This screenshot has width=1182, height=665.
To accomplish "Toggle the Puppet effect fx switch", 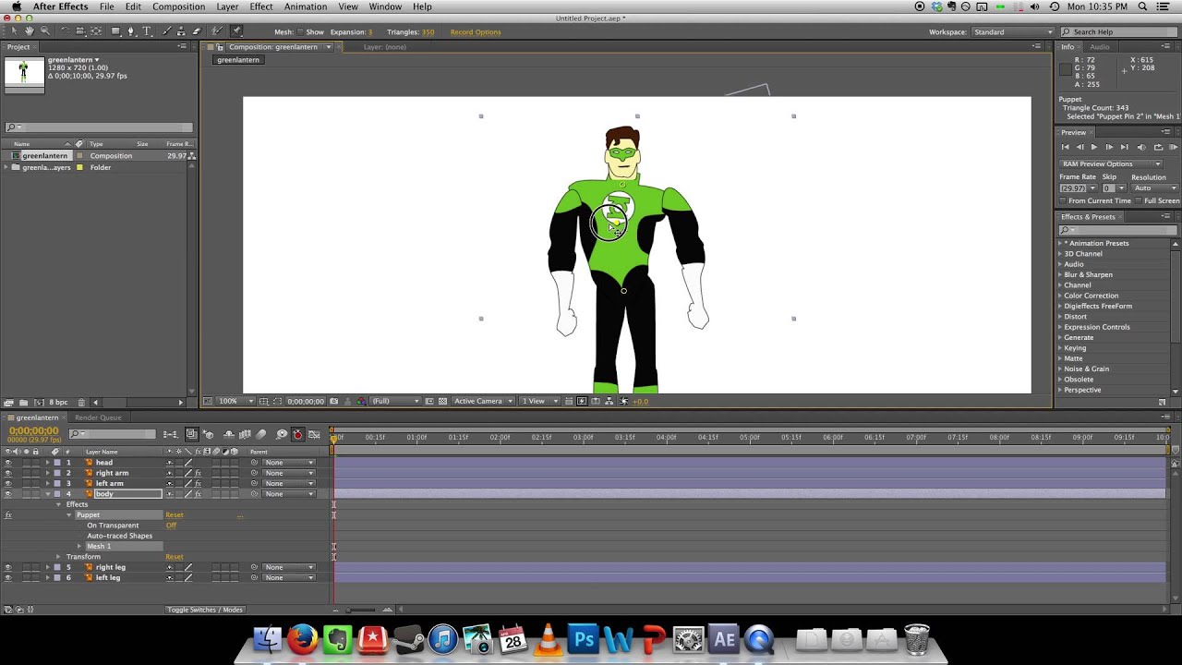I will [x=8, y=514].
